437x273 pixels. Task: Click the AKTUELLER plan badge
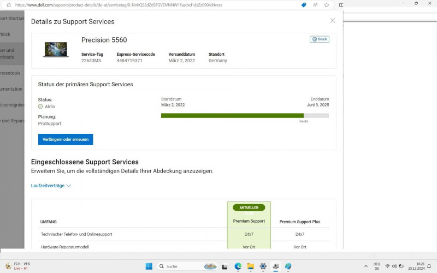click(x=249, y=207)
